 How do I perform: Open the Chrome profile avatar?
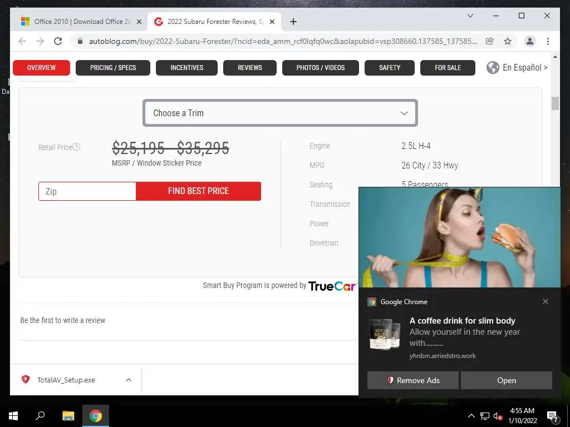[x=530, y=41]
